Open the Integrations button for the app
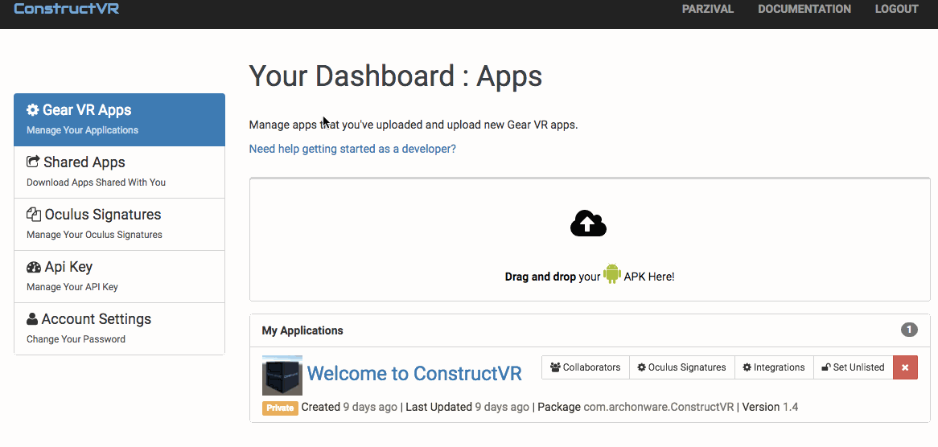 (774, 367)
